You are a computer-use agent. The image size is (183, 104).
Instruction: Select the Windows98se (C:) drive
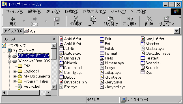(x=34, y=61)
